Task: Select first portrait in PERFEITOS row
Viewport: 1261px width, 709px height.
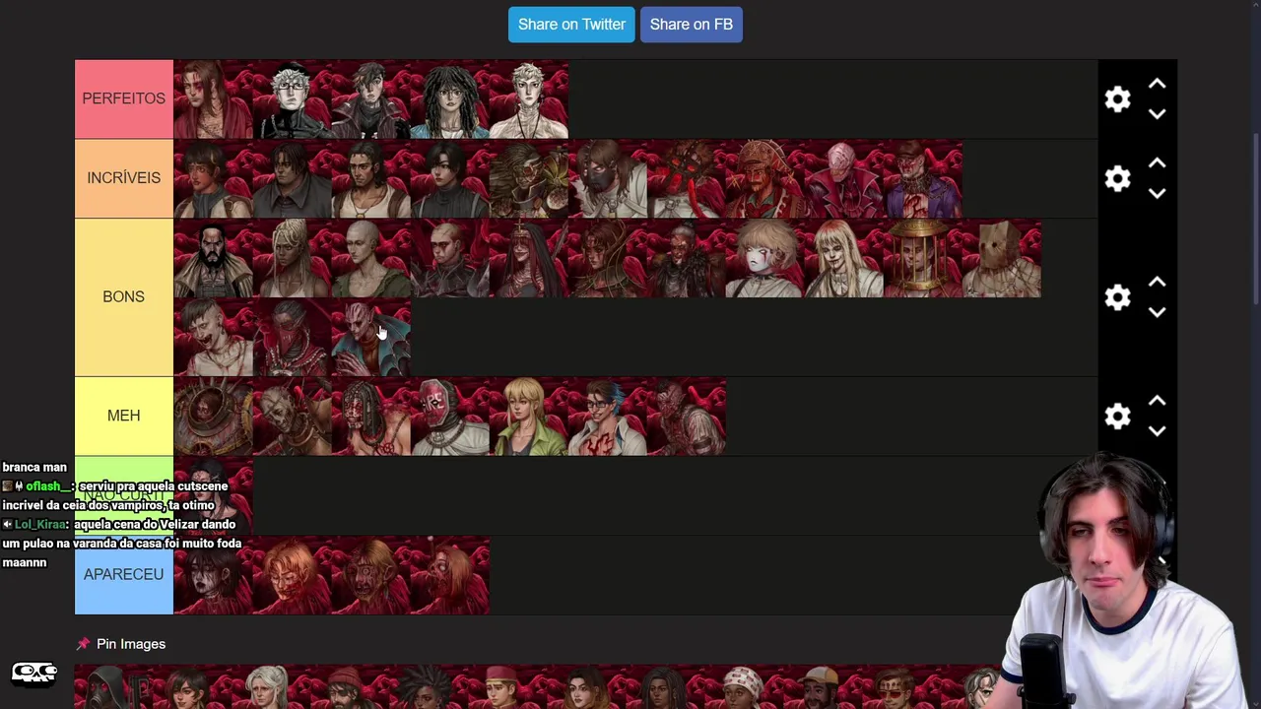Action: pyautogui.click(x=213, y=99)
